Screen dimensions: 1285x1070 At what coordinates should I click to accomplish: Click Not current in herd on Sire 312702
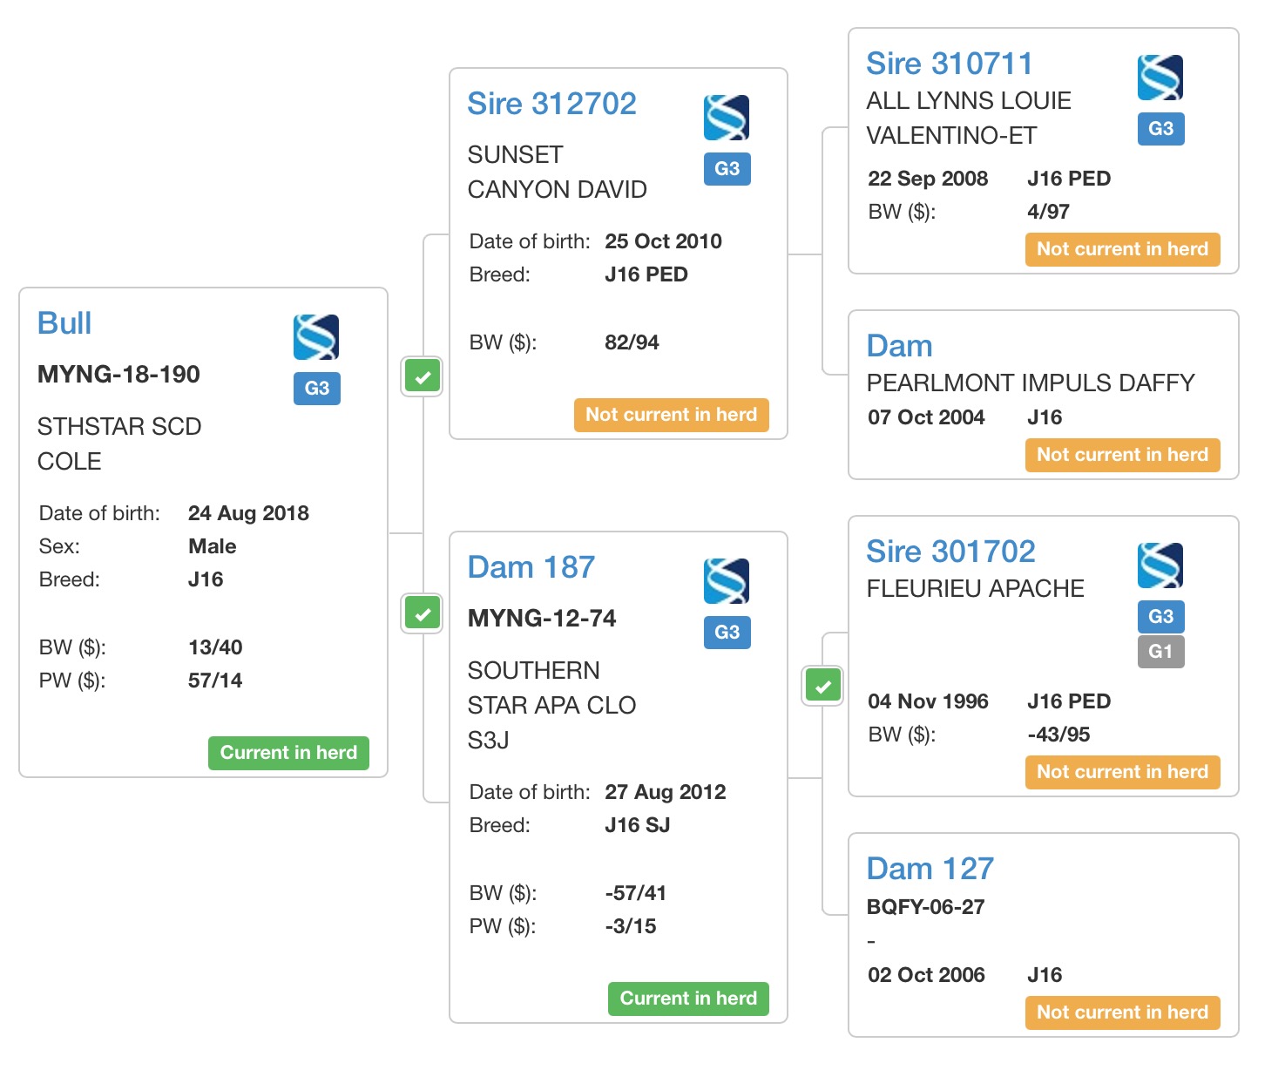click(x=671, y=415)
